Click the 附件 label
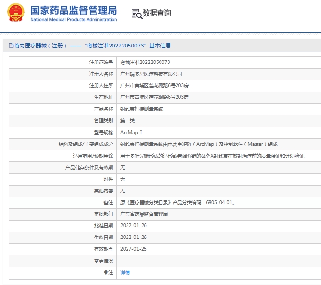Image resolution: width=321 pixels, height=285 pixels. 108,179
